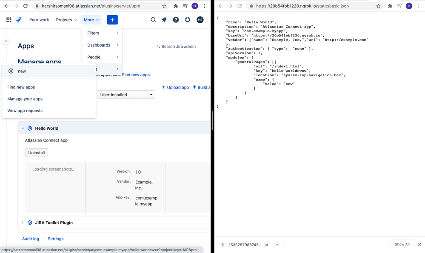Click the ngrok address bar URL
Image resolution: width=425 pixels, height=253 pixels.
coord(302,6)
